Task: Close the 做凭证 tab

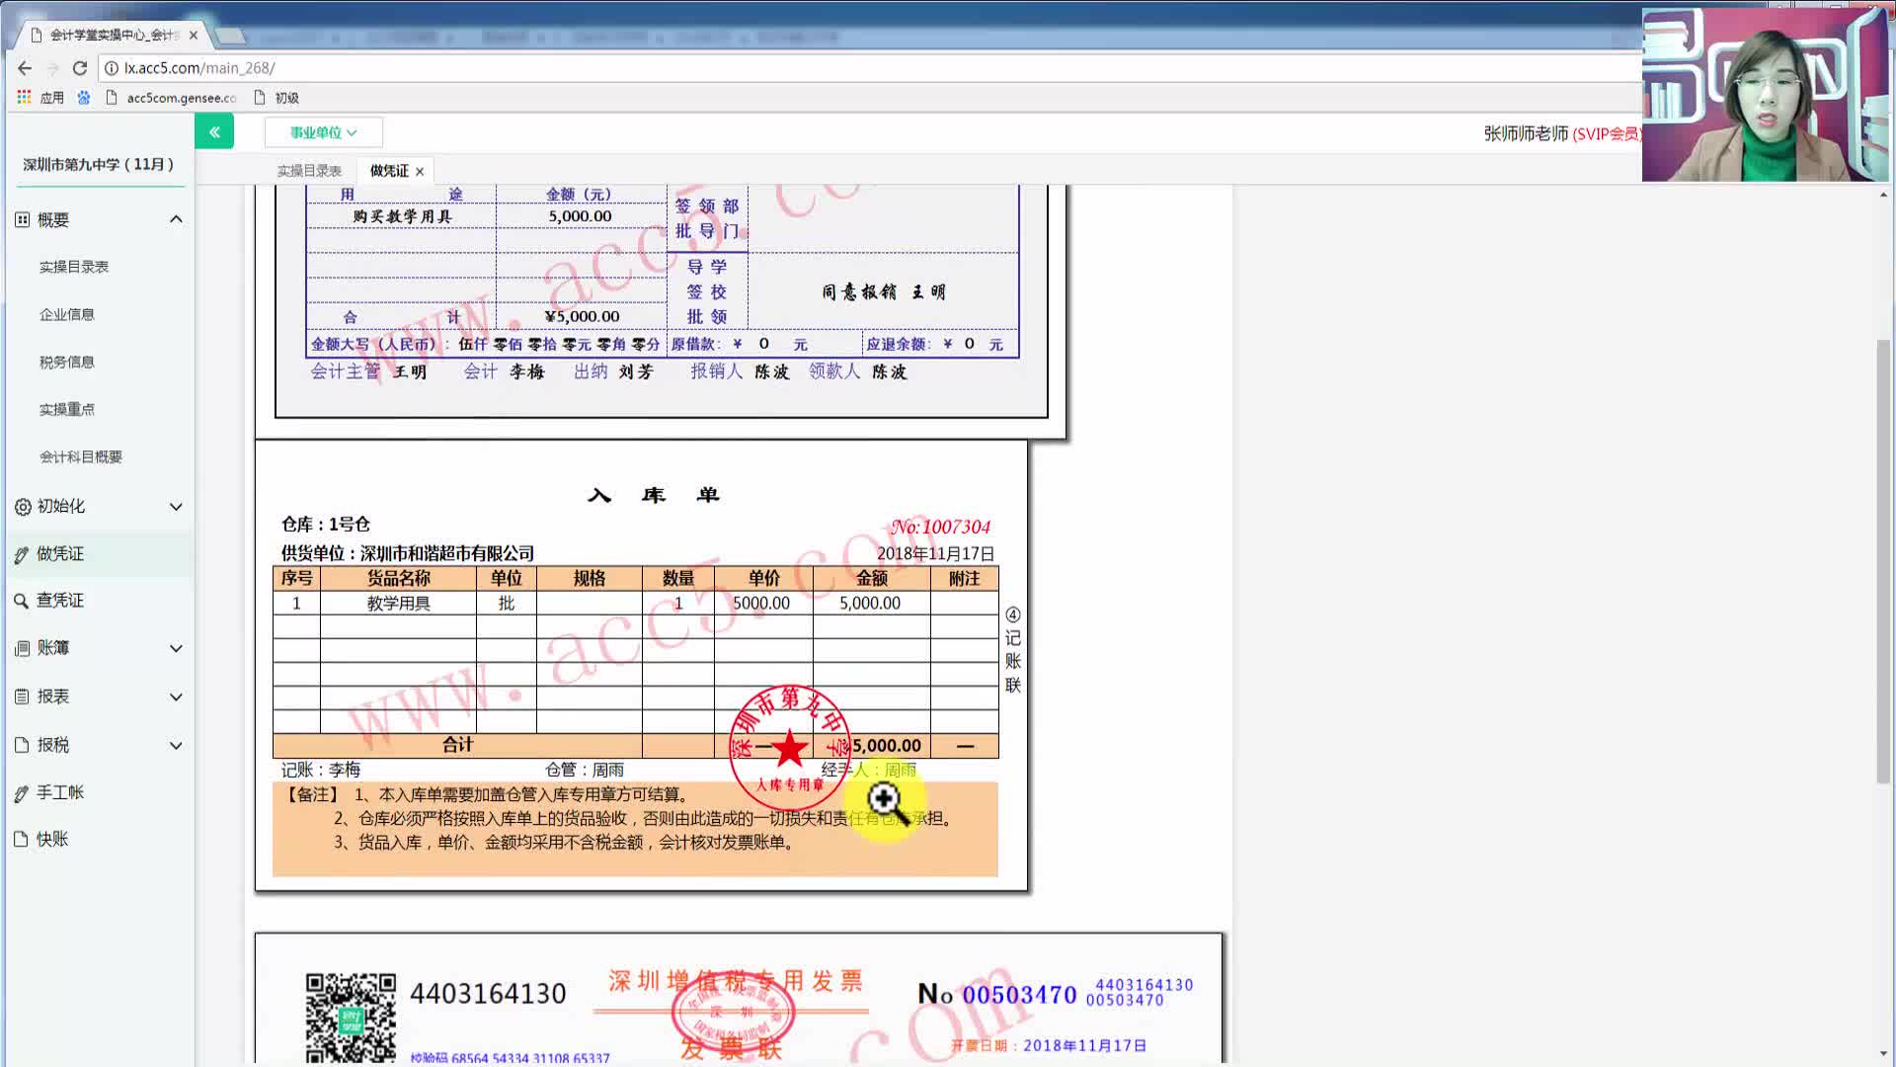Action: click(x=420, y=172)
